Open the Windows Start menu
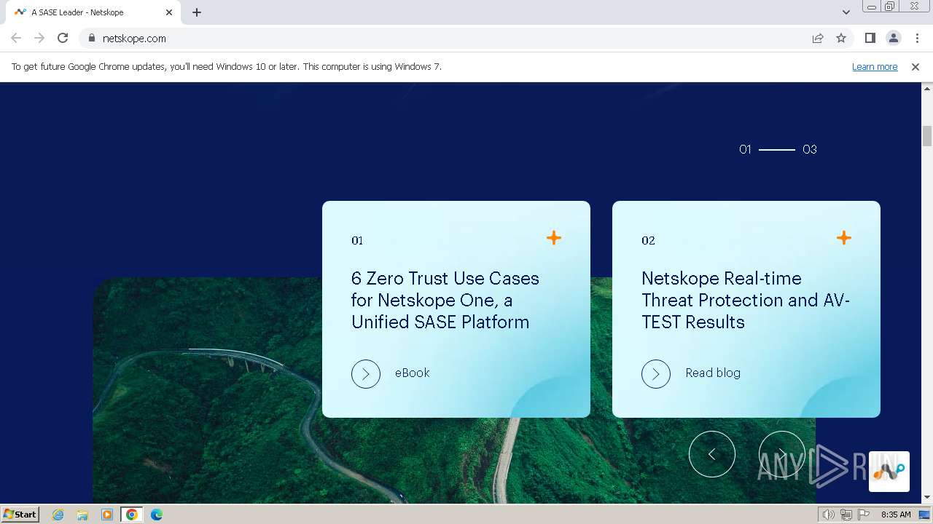Image resolution: width=933 pixels, height=524 pixels. pyautogui.click(x=20, y=514)
